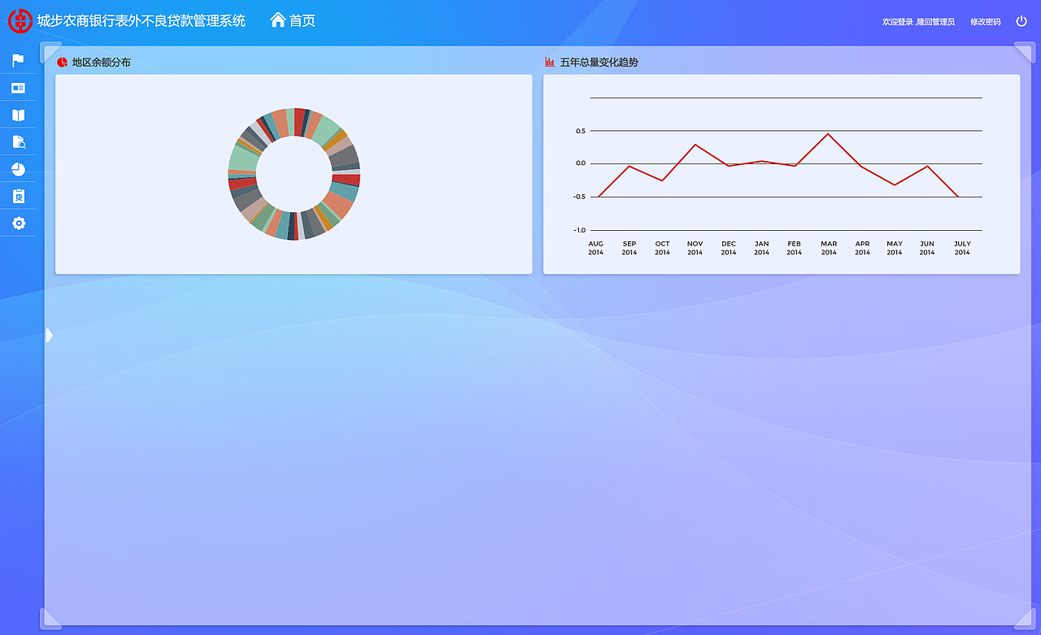This screenshot has width=1041, height=635.
Task: Open 首页 in the top navigation
Action: 301,20
